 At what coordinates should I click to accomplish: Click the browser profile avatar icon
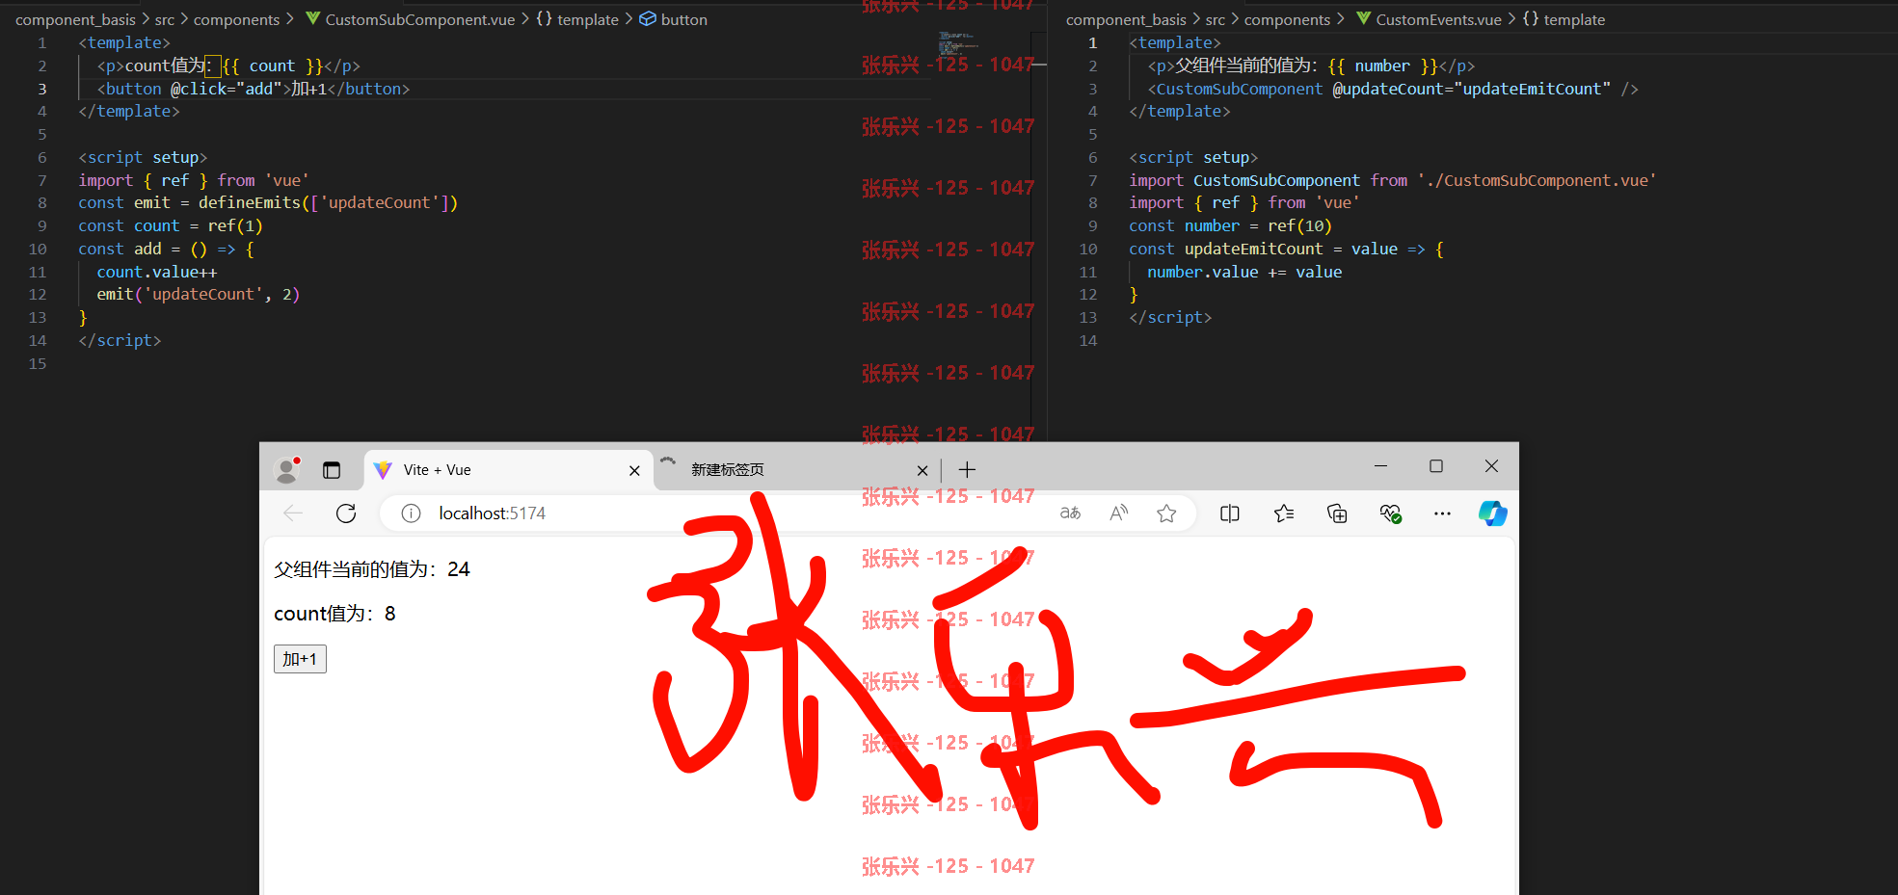[x=286, y=470]
